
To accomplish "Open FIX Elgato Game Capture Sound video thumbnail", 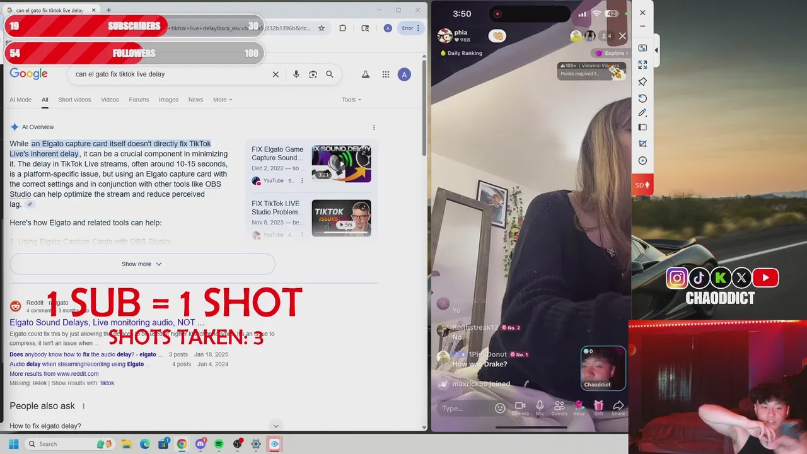I will click(341, 164).
